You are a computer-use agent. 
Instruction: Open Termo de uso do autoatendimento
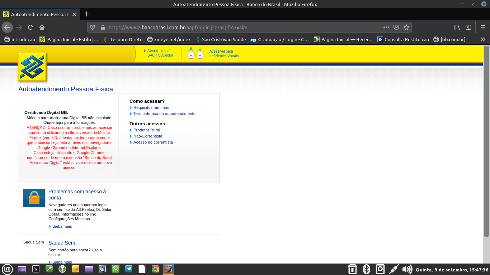click(x=164, y=114)
